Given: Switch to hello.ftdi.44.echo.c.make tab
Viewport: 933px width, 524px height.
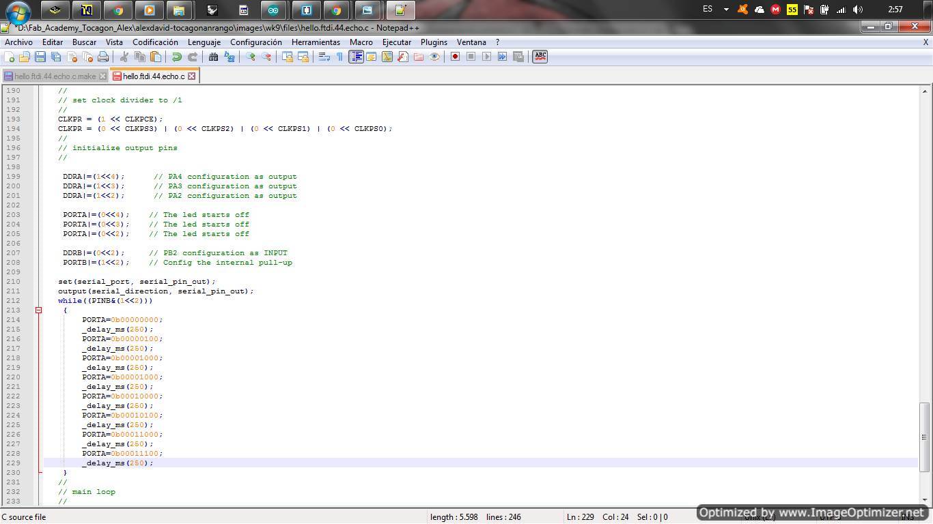Looking at the screenshot, I should [x=55, y=76].
